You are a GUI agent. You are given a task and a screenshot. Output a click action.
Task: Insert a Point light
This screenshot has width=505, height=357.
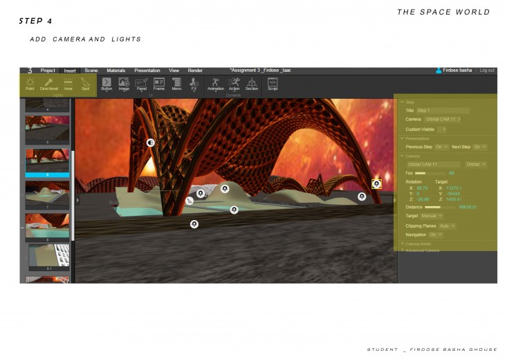point(30,84)
